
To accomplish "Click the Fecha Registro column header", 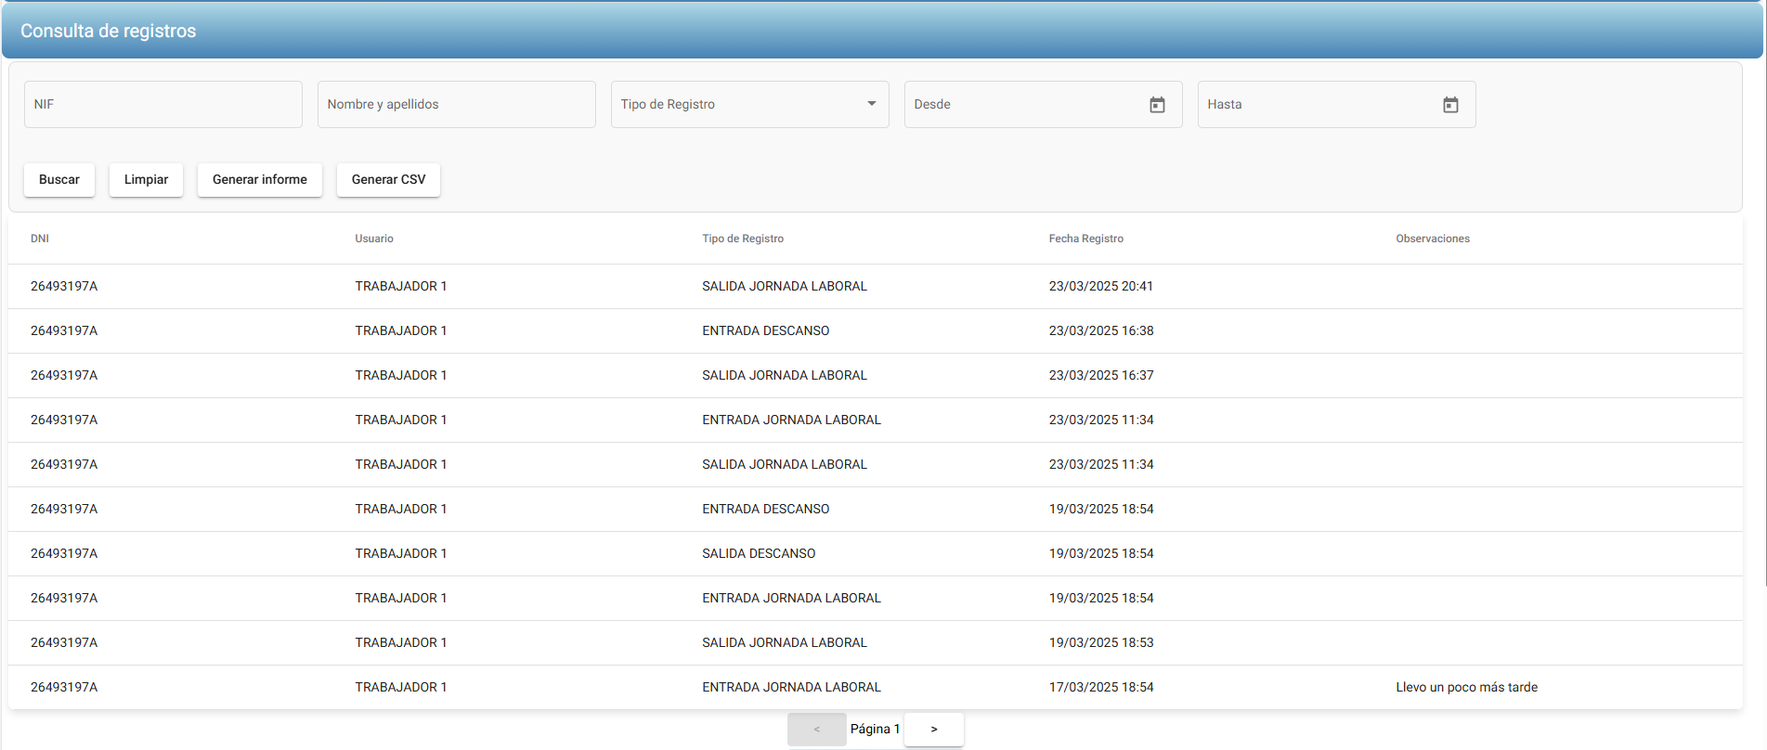I will [1085, 239].
